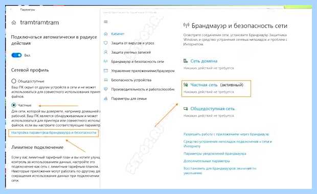The height and width of the screenshot is (194, 317).
Task: Click the Параметры window title
Action: pos(28,10)
